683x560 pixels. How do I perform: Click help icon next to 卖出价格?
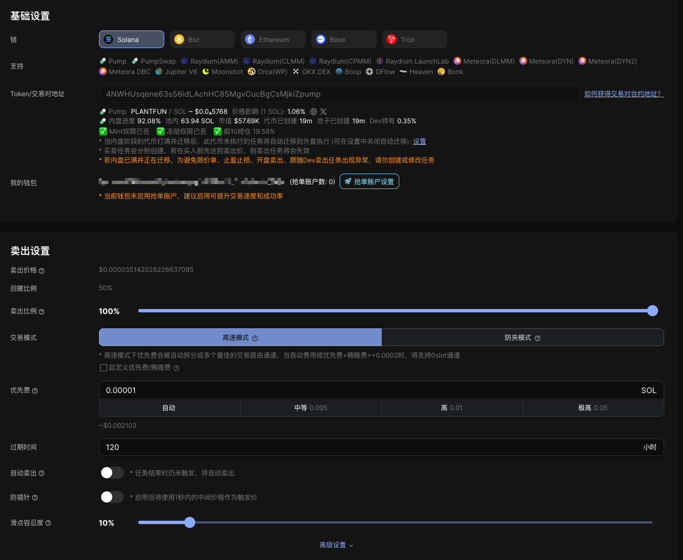tap(41, 271)
